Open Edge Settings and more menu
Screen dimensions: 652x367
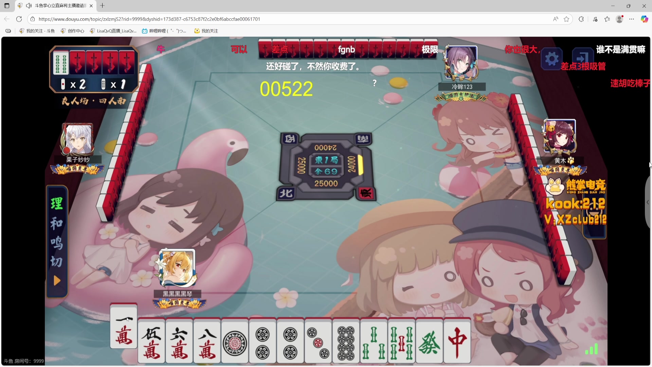pos(632,19)
